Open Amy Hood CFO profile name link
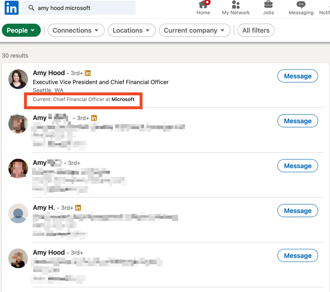Viewport: 330px width, 292px height. tap(49, 73)
